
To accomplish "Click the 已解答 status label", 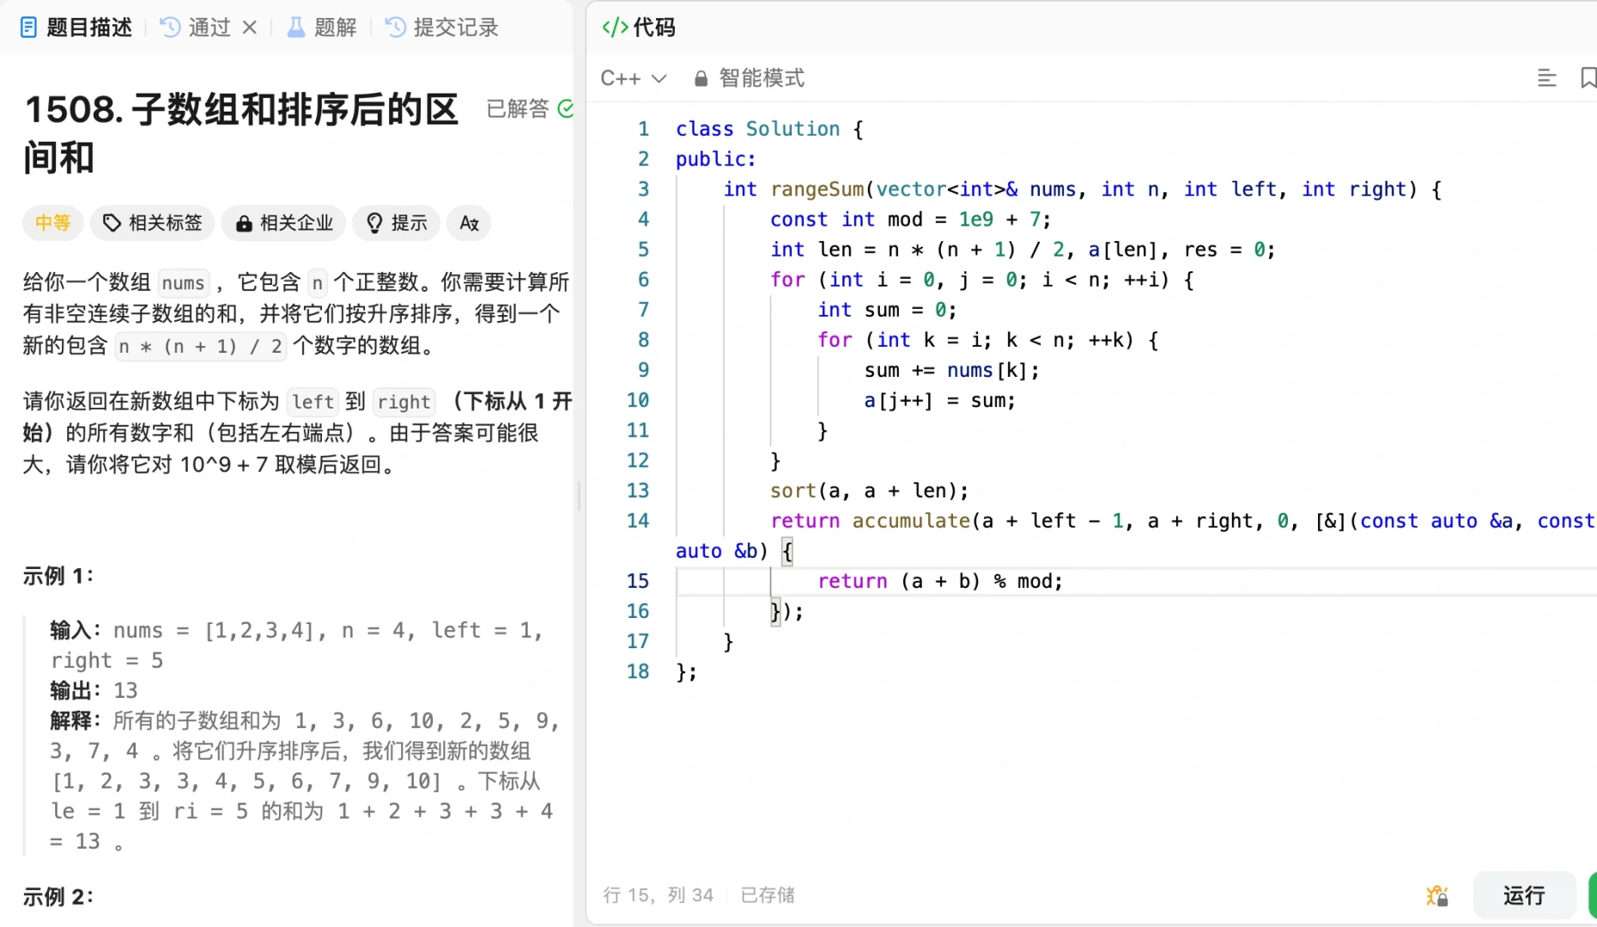I will (x=517, y=109).
